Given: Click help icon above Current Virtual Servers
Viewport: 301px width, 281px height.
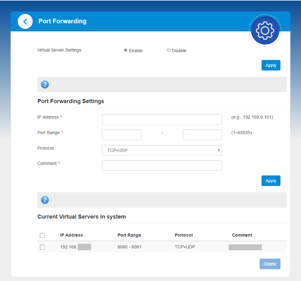Looking at the screenshot, I should coord(45,200).
